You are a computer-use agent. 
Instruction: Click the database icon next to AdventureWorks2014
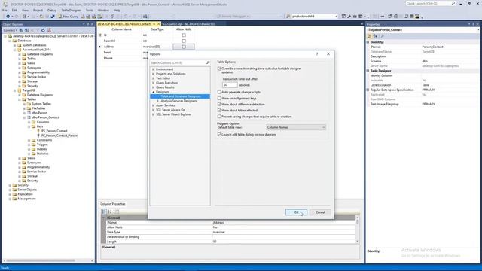20,50
